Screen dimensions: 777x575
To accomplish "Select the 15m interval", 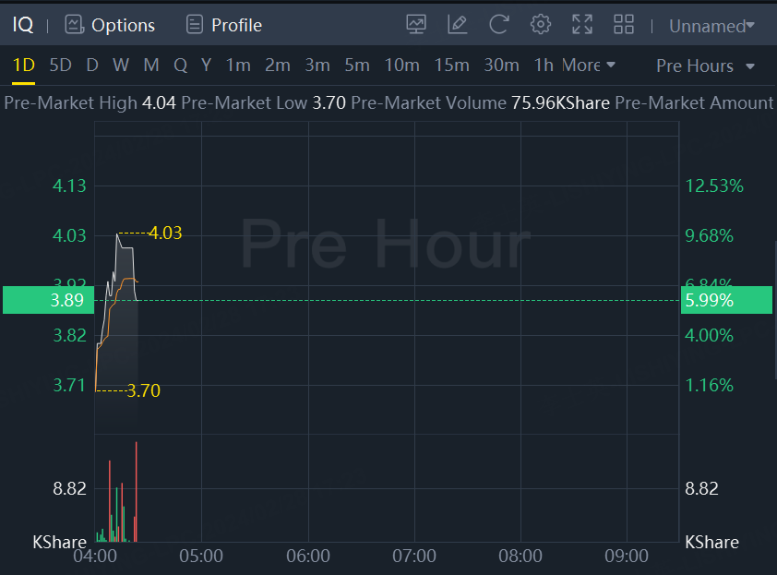I will 451,65.
